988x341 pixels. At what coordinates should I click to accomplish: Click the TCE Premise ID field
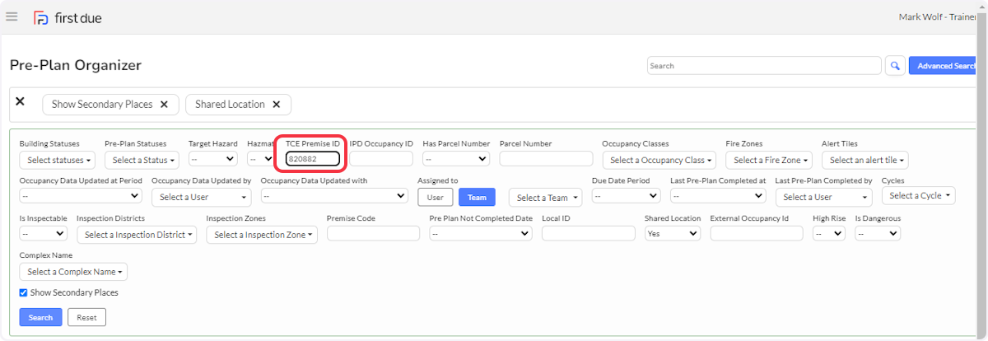313,159
